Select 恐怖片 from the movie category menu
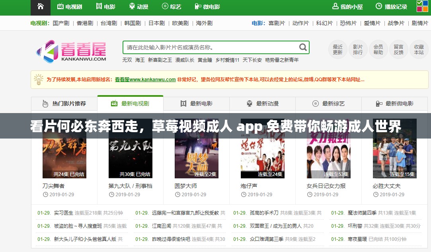 point(349,23)
